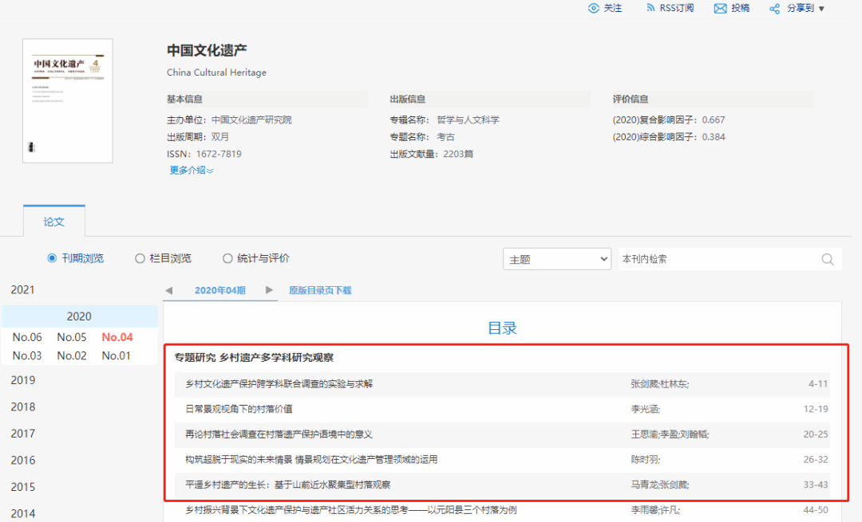
Task: Click the 原版目录页下载 download link
Action: coord(319,290)
